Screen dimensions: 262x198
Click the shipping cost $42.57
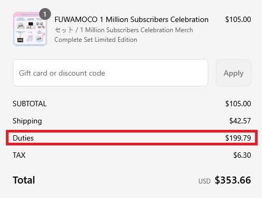tap(240, 121)
